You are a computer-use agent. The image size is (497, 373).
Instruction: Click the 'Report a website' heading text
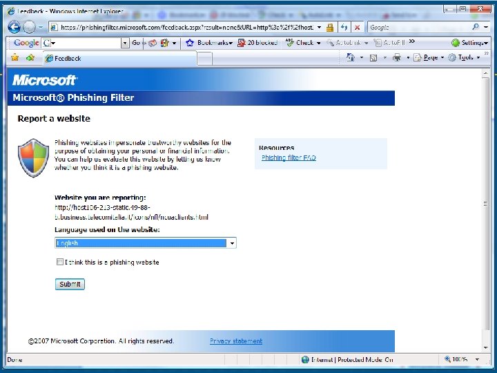click(x=54, y=119)
